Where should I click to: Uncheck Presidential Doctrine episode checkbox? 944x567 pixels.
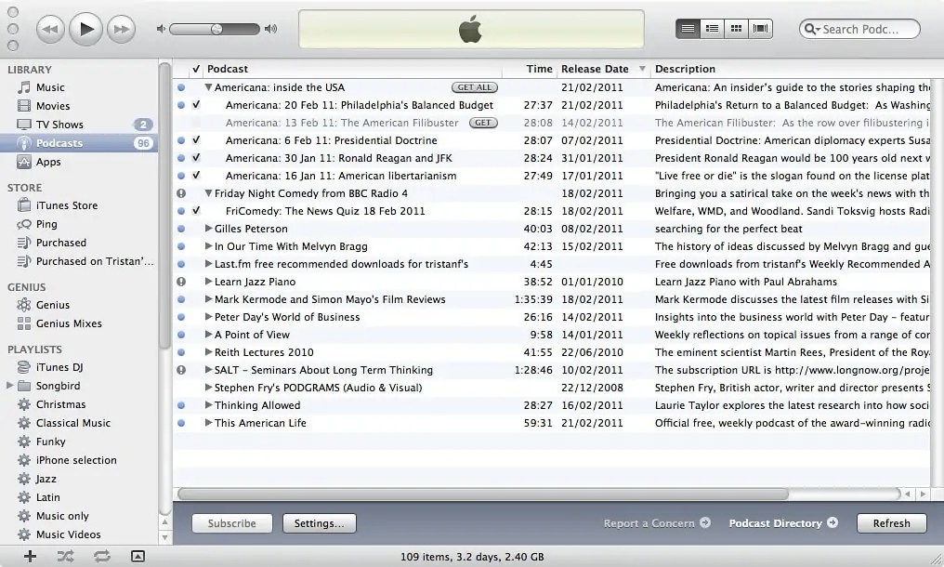tap(196, 140)
